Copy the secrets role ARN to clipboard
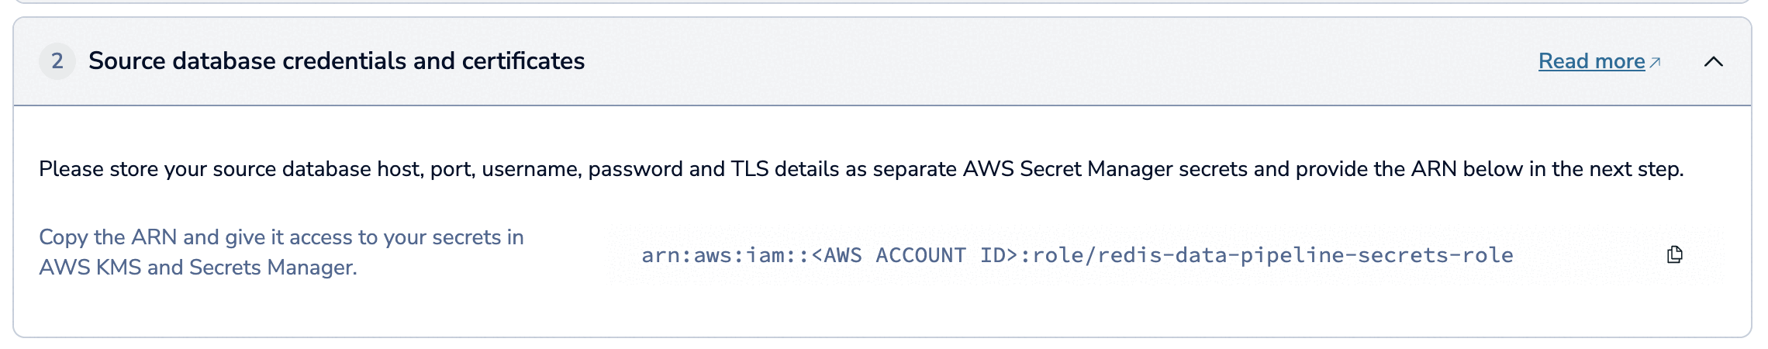The height and width of the screenshot is (349, 1768). click(x=1674, y=255)
